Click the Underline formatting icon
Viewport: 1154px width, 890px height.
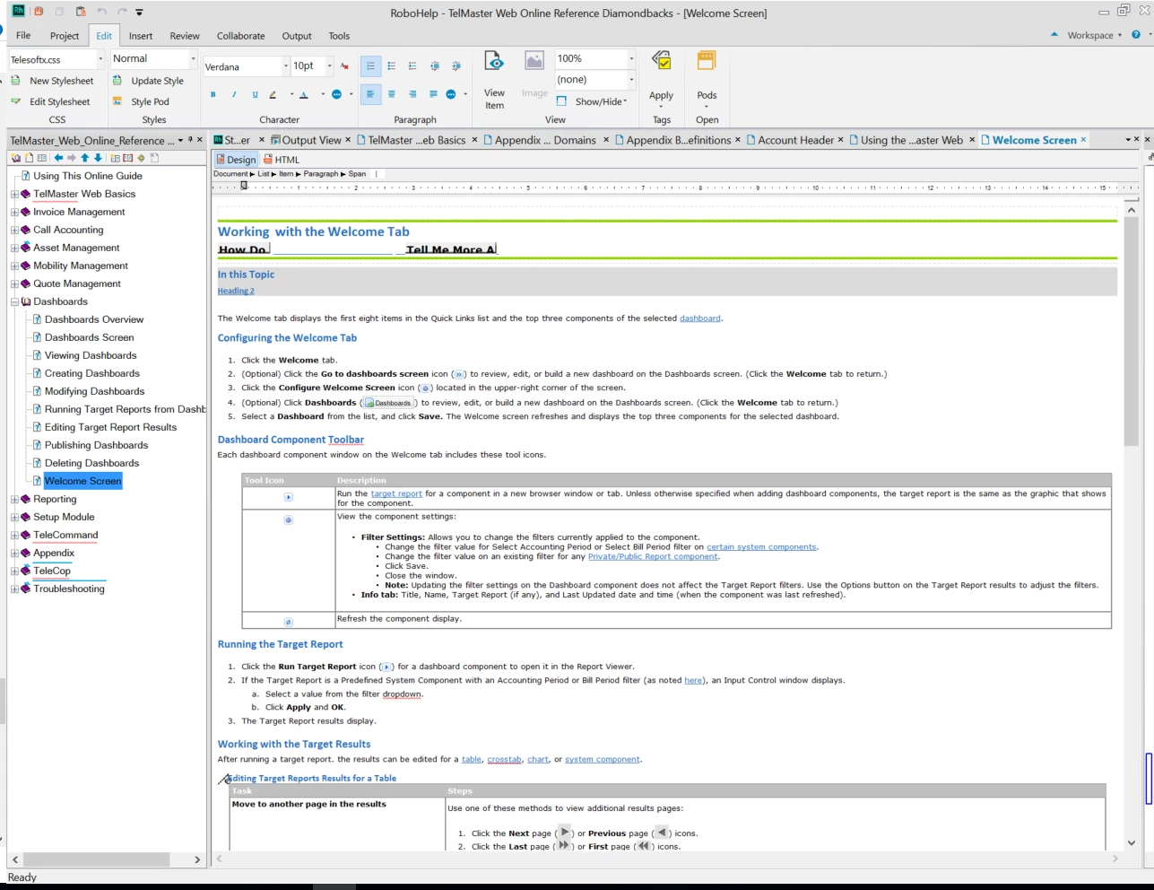(255, 94)
